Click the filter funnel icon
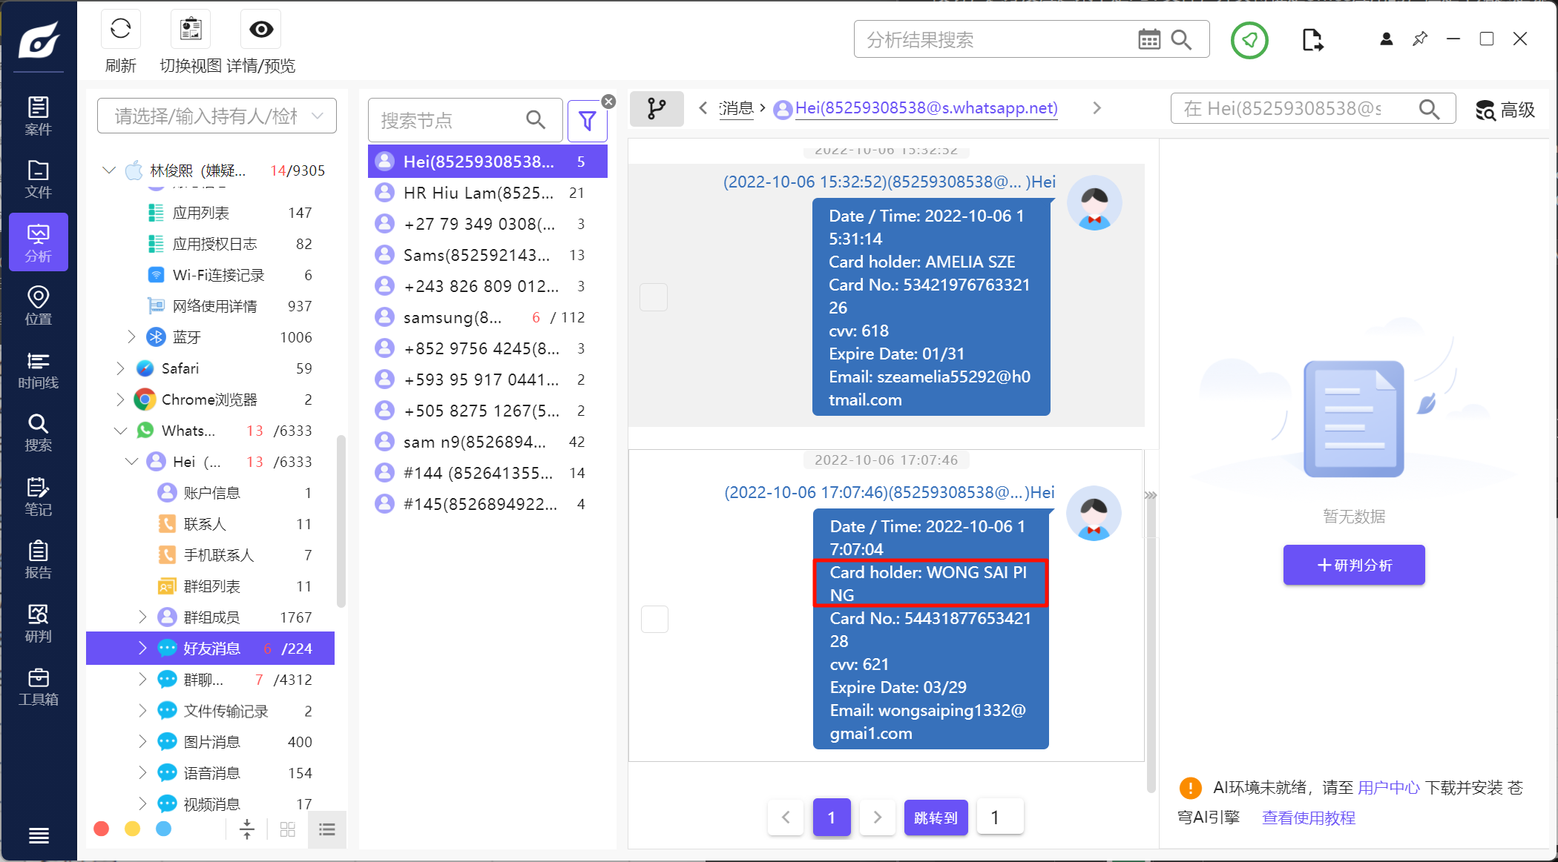The height and width of the screenshot is (862, 1558). [x=587, y=120]
